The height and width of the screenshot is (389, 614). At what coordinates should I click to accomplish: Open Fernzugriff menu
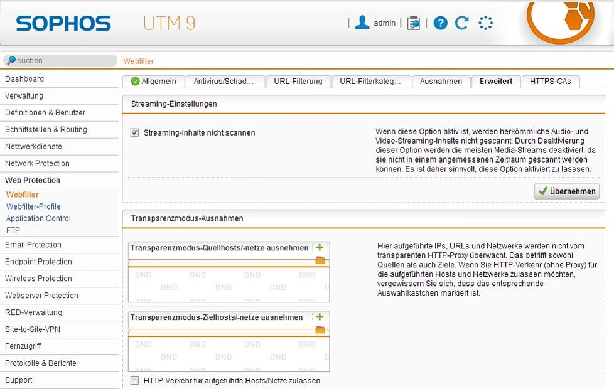tap(59, 346)
